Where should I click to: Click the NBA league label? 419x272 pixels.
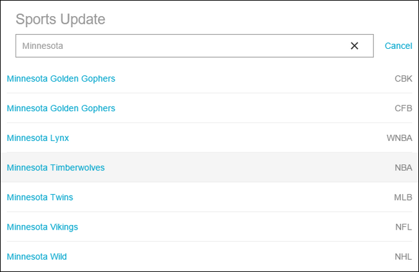pos(403,167)
